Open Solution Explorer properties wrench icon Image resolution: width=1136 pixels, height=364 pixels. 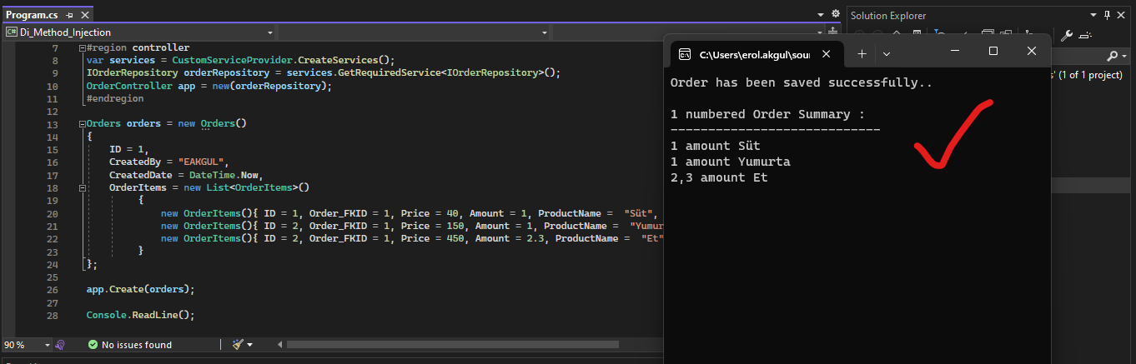coord(1067,35)
